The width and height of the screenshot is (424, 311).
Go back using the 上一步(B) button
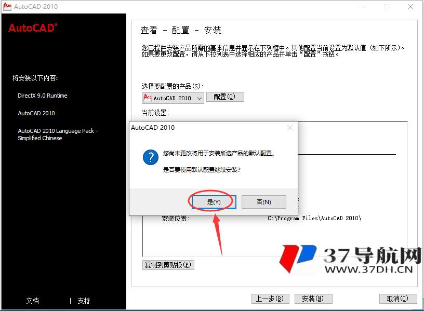pyautogui.click(x=270, y=299)
